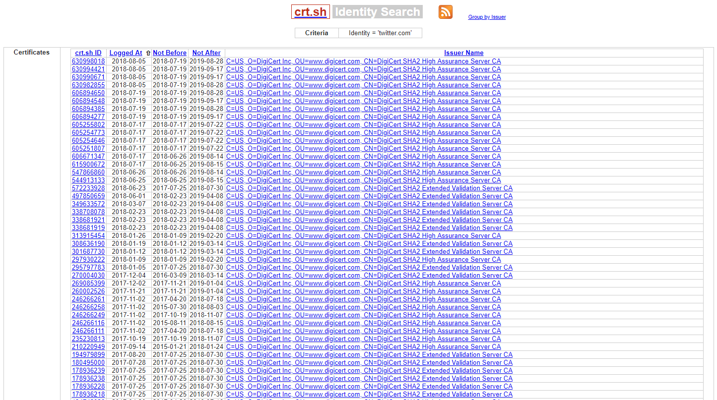Open certificate ID 606894277
Screen dimensions: 717x400
[88, 117]
